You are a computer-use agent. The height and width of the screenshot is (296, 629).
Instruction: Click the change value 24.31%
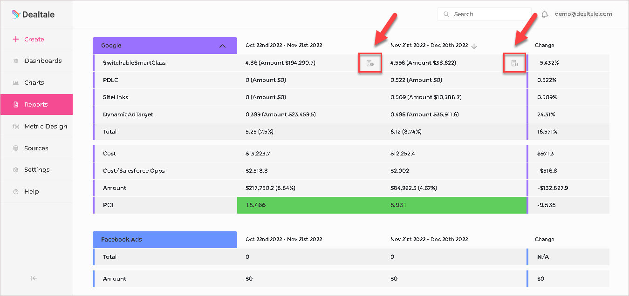pyautogui.click(x=546, y=114)
